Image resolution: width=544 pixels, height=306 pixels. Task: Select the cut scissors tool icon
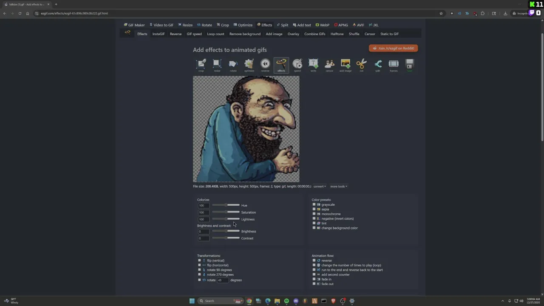(x=362, y=64)
